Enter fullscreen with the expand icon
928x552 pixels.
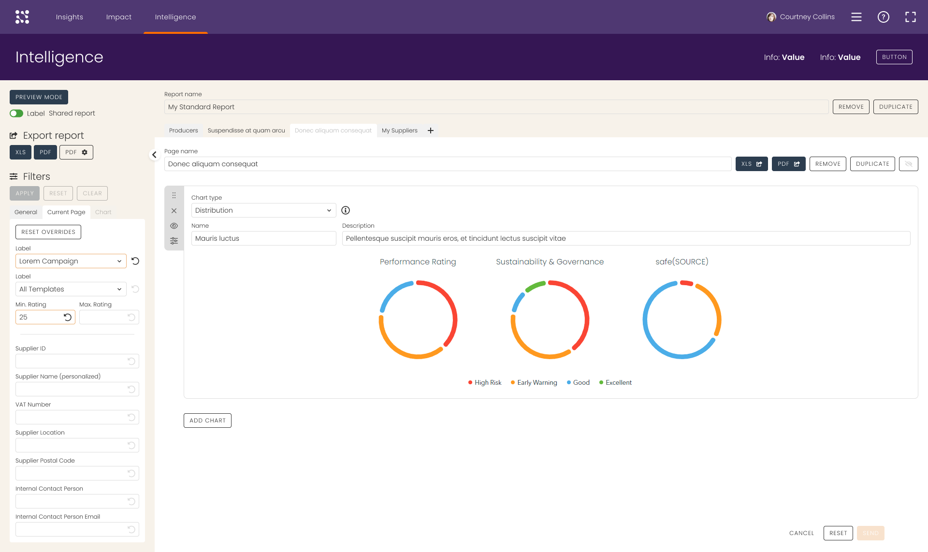coord(910,17)
